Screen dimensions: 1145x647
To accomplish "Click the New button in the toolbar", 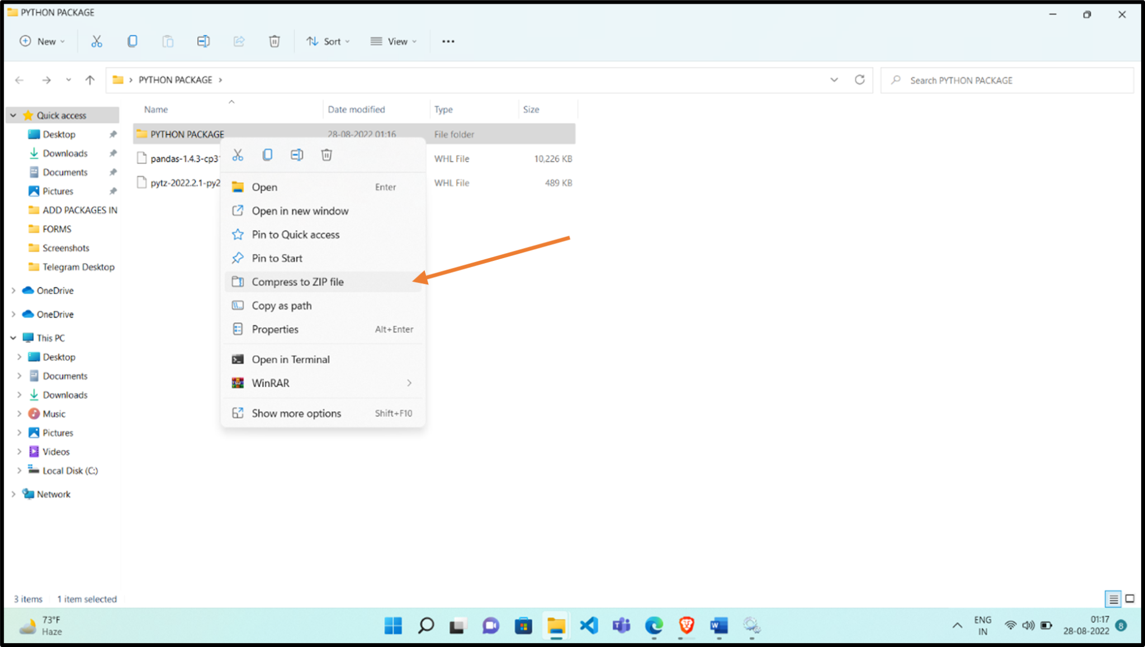I will pos(41,41).
